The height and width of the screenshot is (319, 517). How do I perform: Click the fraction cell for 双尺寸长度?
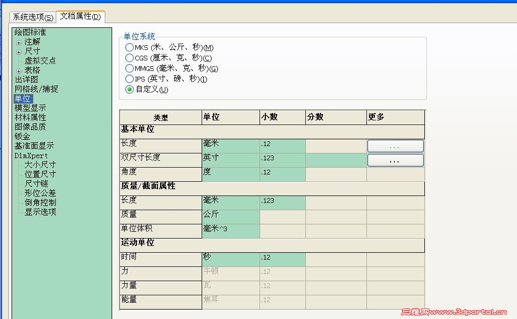click(336, 160)
